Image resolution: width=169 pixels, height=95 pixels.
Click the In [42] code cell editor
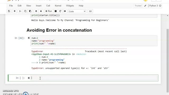pyautogui.click(x=94, y=41)
